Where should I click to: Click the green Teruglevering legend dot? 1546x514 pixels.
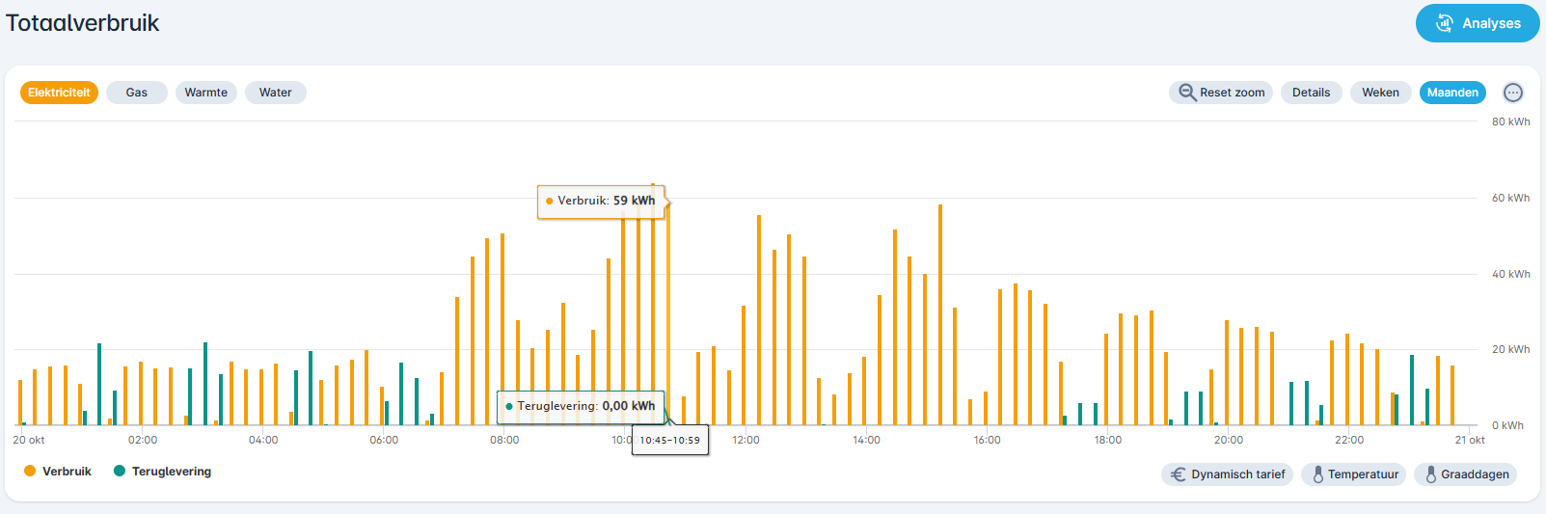120,471
